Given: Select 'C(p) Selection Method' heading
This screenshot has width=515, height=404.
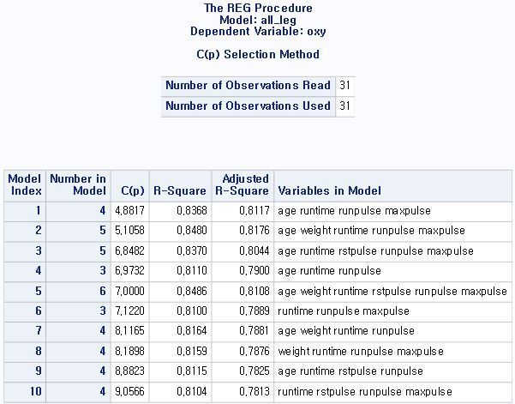Looking at the screenshot, I should point(258,54).
